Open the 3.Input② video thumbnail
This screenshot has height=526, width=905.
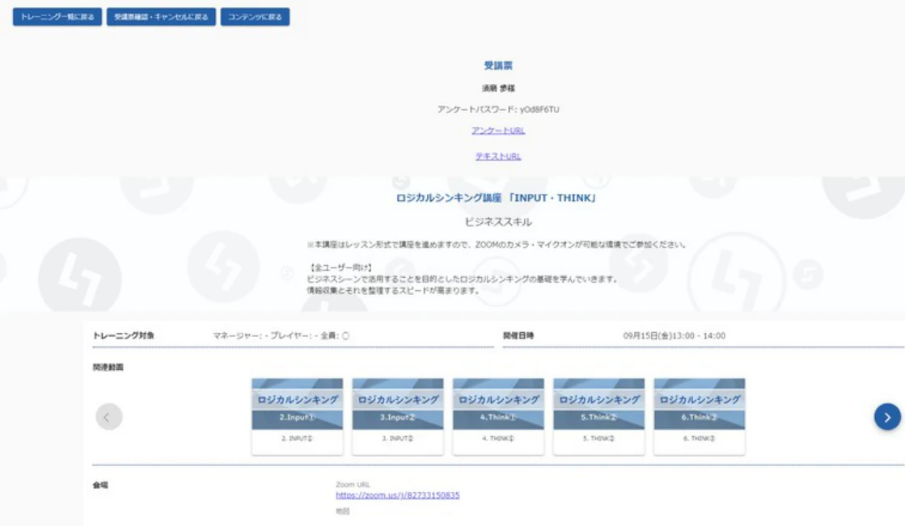(398, 416)
